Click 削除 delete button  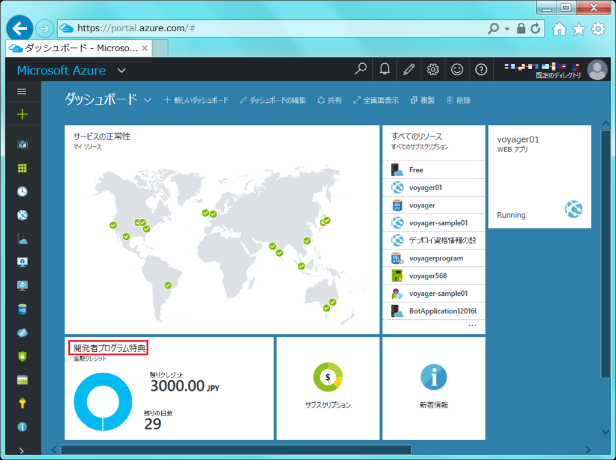point(458,100)
